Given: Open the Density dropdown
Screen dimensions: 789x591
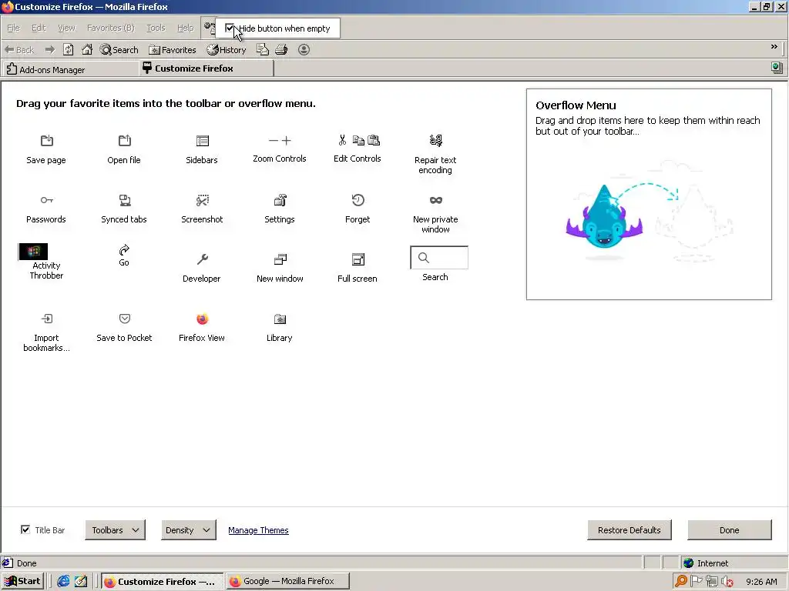Looking at the screenshot, I should click(188, 530).
